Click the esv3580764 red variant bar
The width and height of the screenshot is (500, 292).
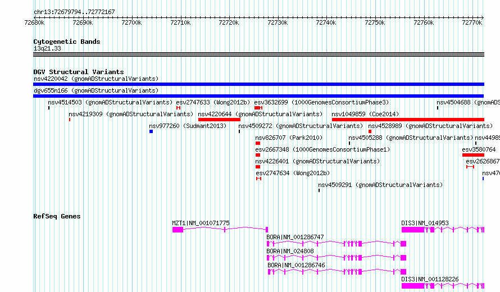click(x=473, y=155)
